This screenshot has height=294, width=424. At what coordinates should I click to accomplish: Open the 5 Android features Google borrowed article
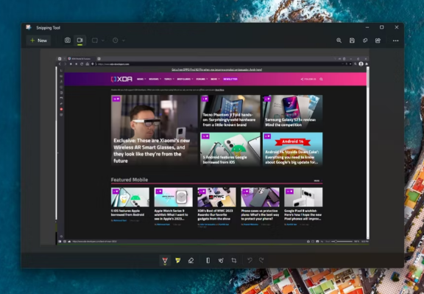pos(230,149)
